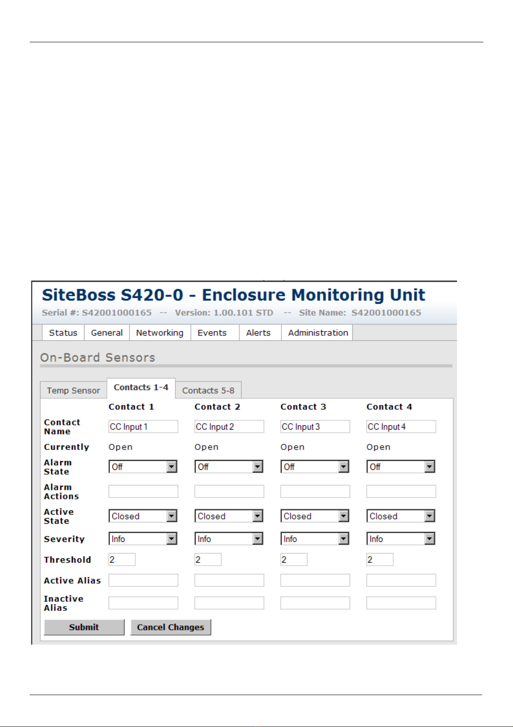Click the Cancel Changes button
Image resolution: width=513 pixels, height=727 pixels.
(171, 627)
